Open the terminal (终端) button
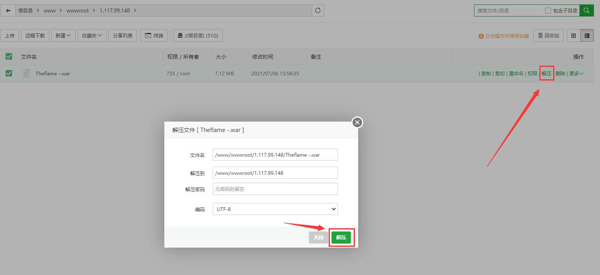Screen dimensions: 600x275 click(154, 35)
